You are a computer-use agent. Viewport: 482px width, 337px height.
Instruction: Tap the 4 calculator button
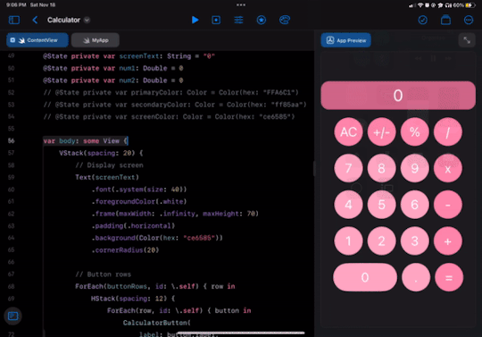348,205
